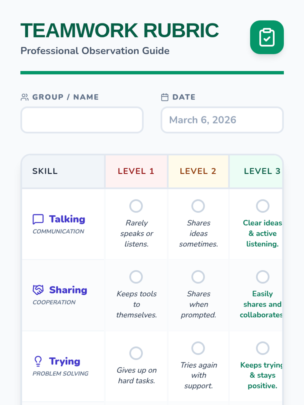Image resolution: width=304 pixels, height=405 pixels.
Task: Click the Sharing handshake icon
Action: (38, 290)
